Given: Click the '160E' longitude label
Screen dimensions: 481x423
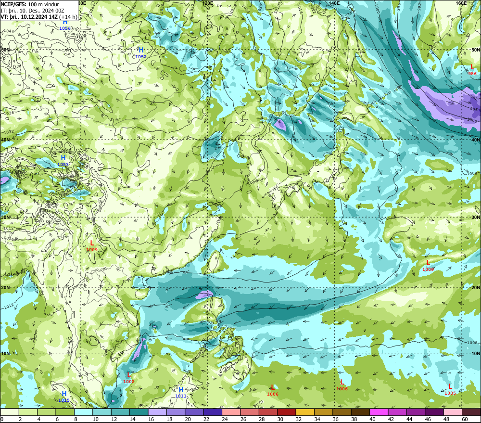Looking at the screenshot, I should click(461, 3).
